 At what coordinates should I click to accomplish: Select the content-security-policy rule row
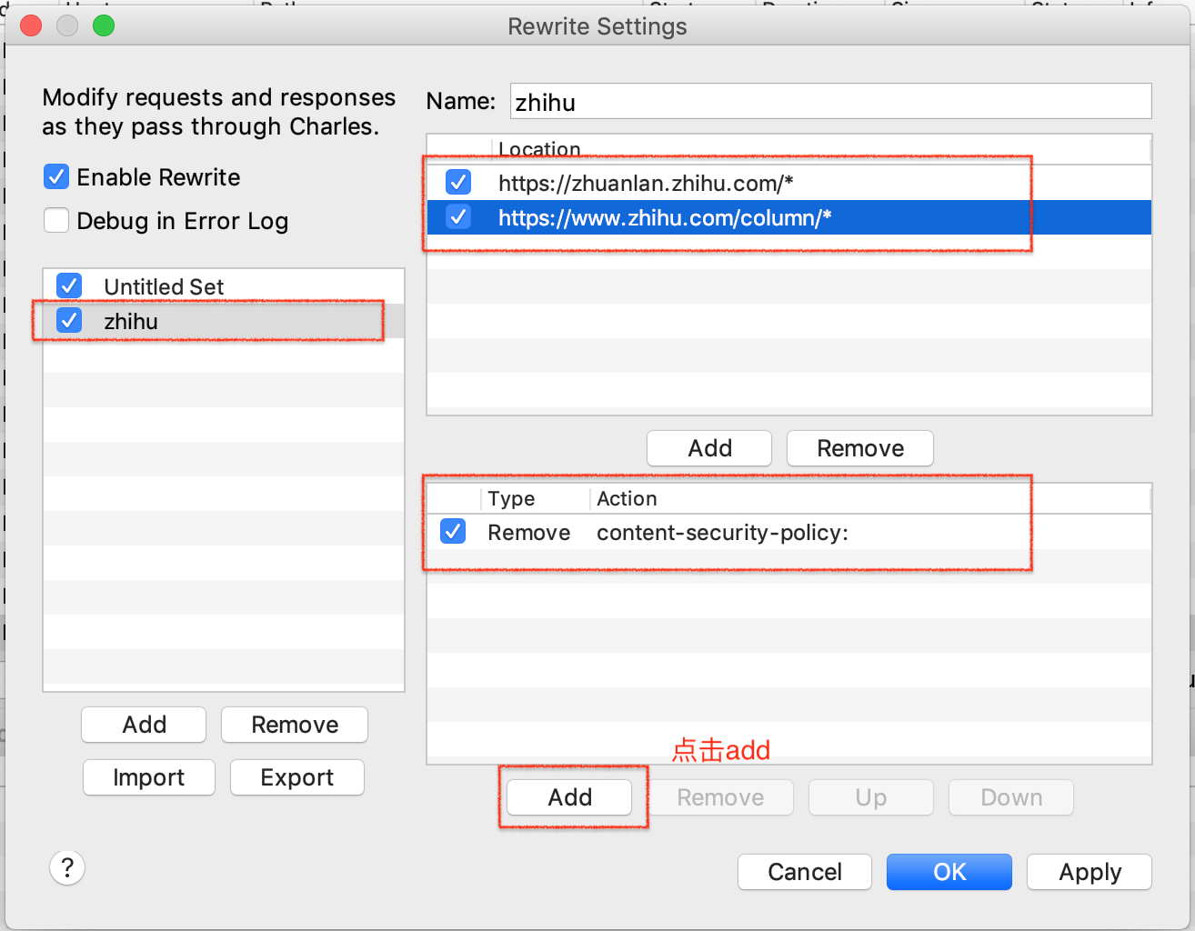722,533
